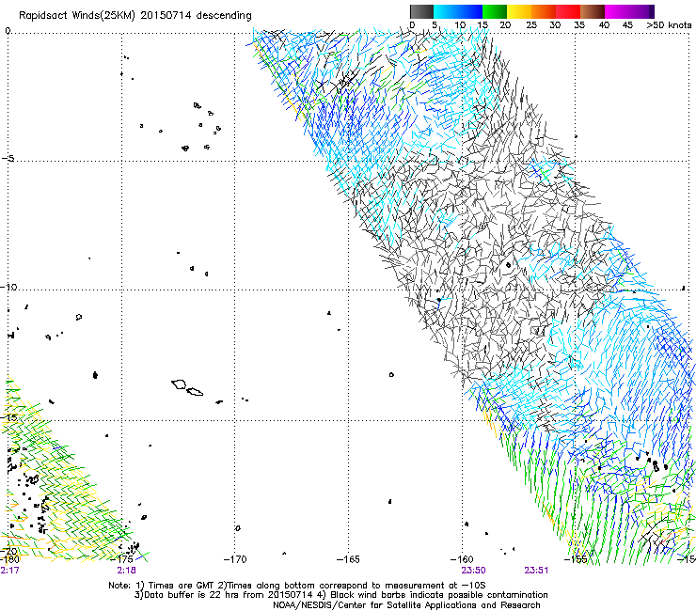Viewport: 696px width, 611px height.
Task: Click the '-5' latitude axis label
Action: pyautogui.click(x=8, y=159)
